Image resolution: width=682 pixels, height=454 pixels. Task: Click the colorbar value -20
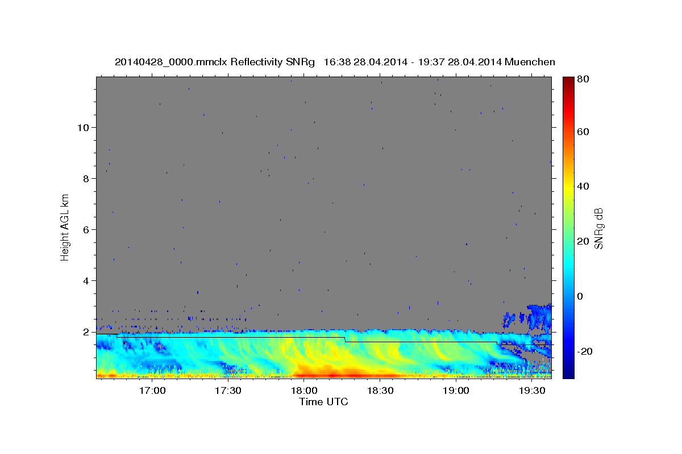point(585,351)
